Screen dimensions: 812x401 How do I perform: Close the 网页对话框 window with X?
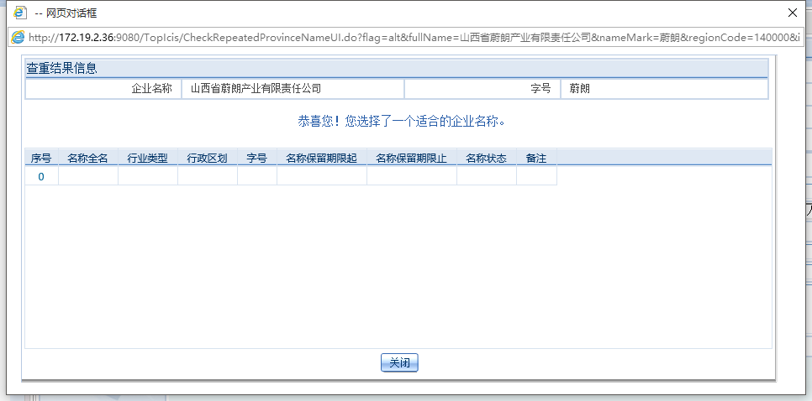point(793,13)
